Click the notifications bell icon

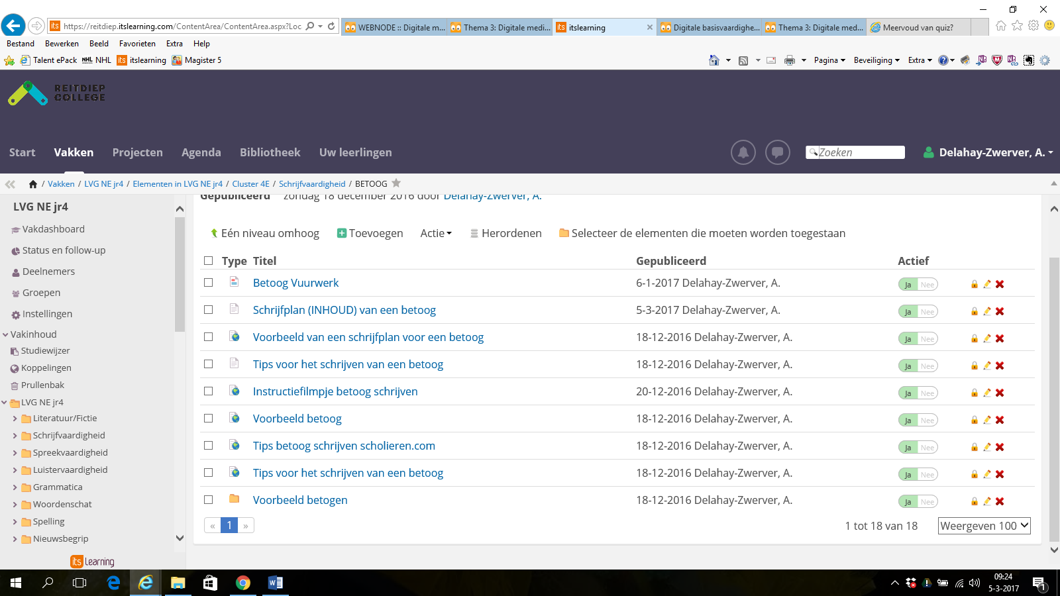[743, 152]
